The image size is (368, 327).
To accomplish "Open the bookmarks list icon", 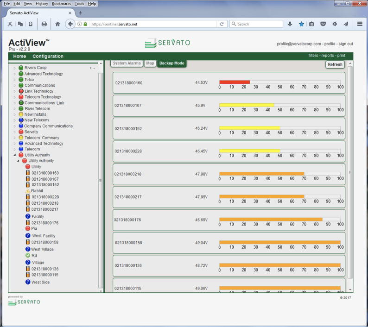I will (x=311, y=24).
